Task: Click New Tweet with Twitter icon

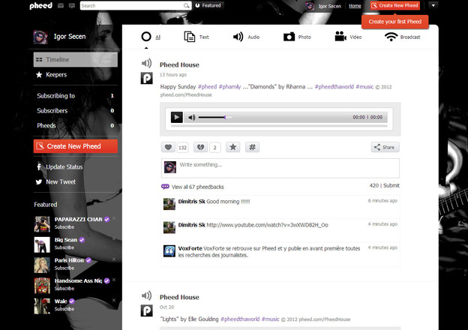Action: [55, 181]
